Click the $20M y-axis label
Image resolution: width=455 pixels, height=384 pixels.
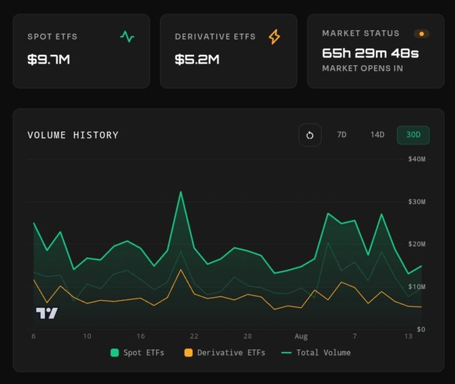tap(417, 244)
